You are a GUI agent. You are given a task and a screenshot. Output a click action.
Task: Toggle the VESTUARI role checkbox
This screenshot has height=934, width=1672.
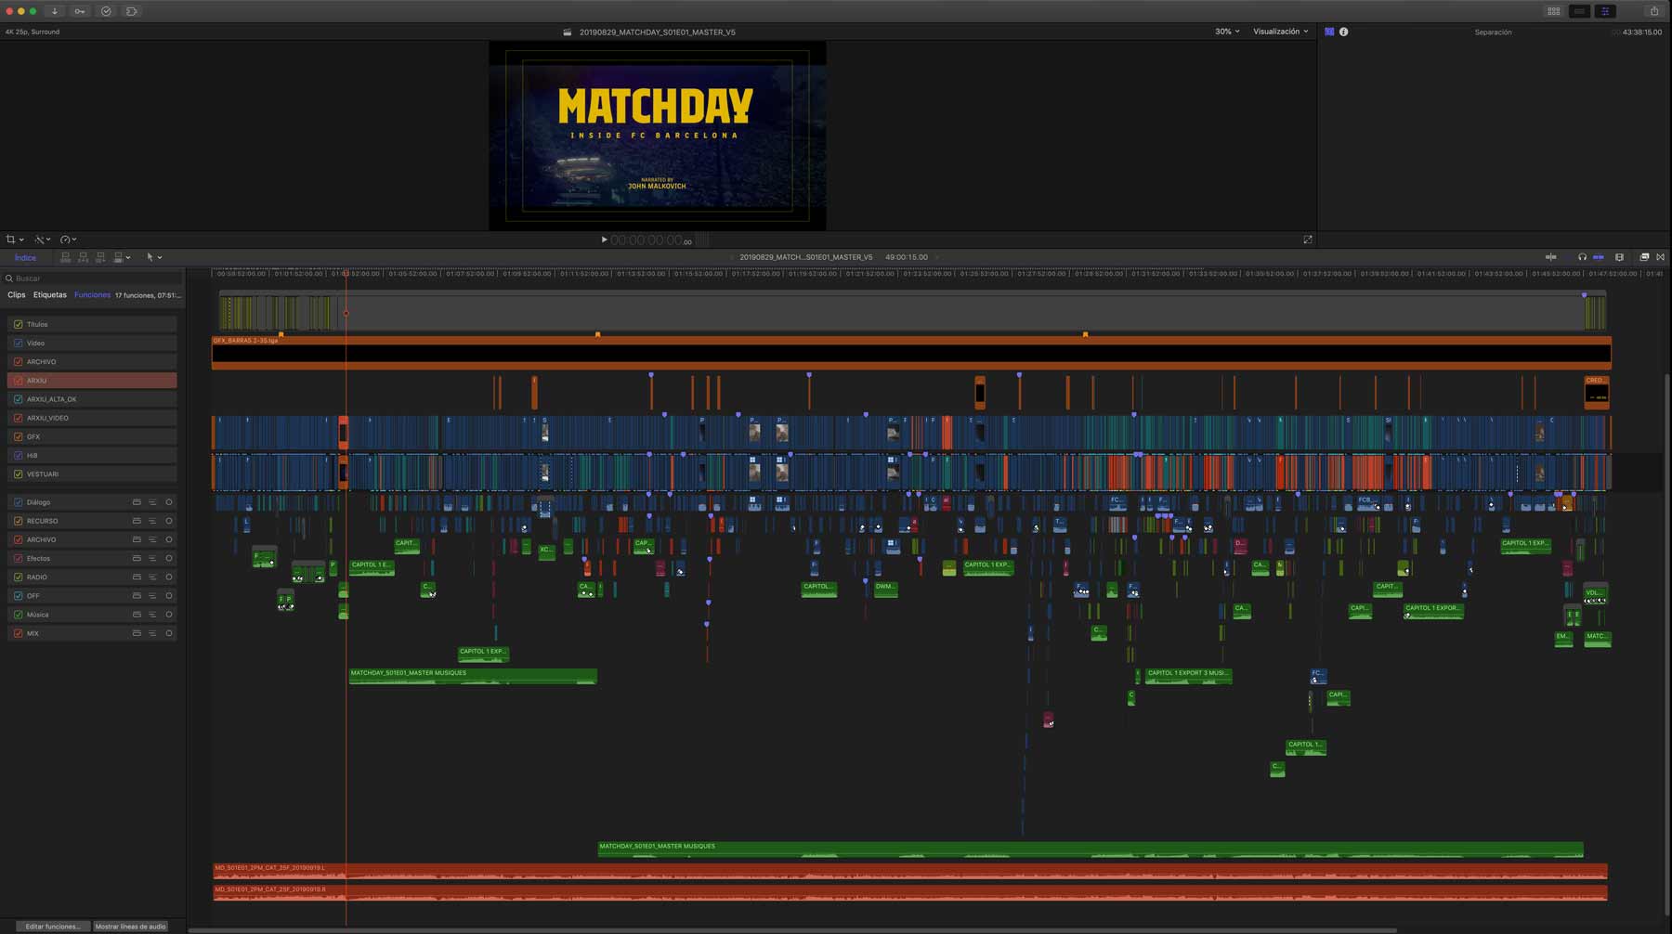18,473
